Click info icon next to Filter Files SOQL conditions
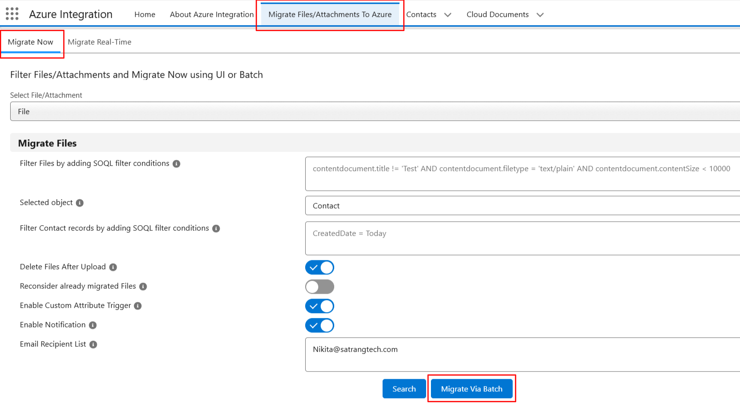The image size is (740, 404). [177, 164]
